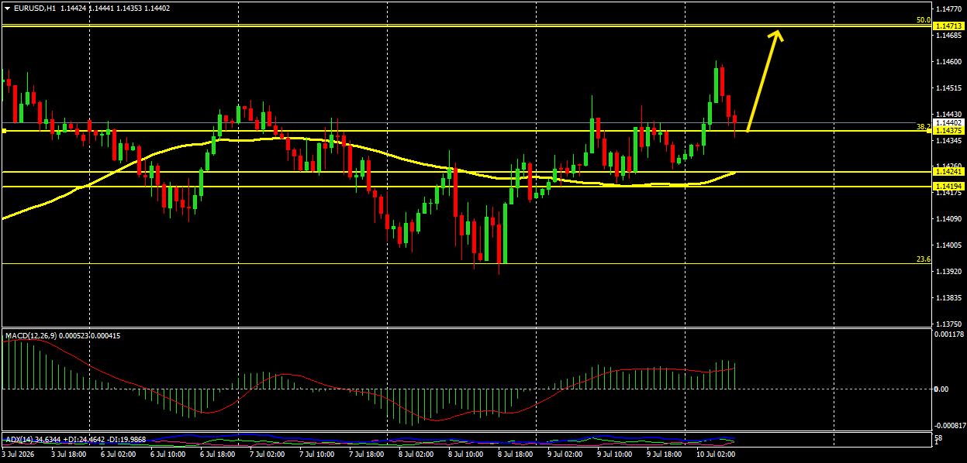The width and height of the screenshot is (967, 463).
Task: Click the 1.13835 price axis value
Action: [x=948, y=298]
